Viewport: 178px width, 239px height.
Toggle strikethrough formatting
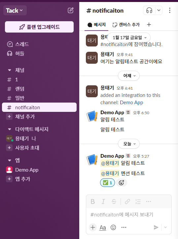pyautogui.click(x=114, y=201)
